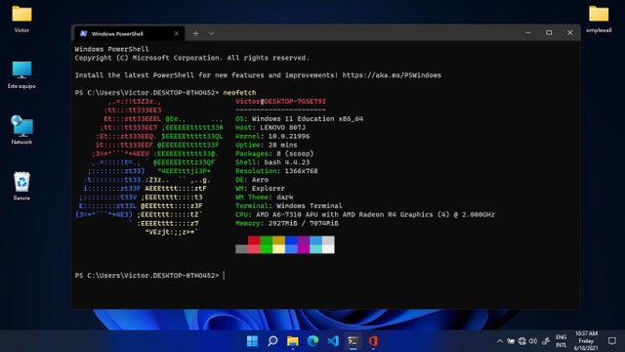
Task: Click the "Terminal: Windows Terminal" line
Action: [289, 206]
